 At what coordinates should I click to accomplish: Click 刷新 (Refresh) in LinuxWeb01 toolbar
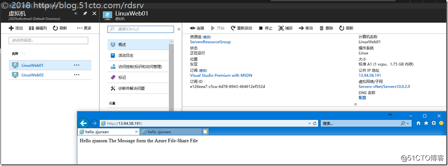(346, 28)
